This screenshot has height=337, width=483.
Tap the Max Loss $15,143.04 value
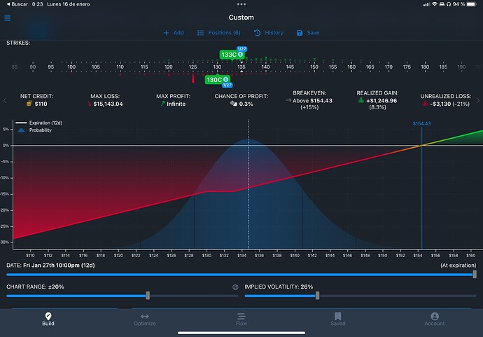[x=108, y=104]
